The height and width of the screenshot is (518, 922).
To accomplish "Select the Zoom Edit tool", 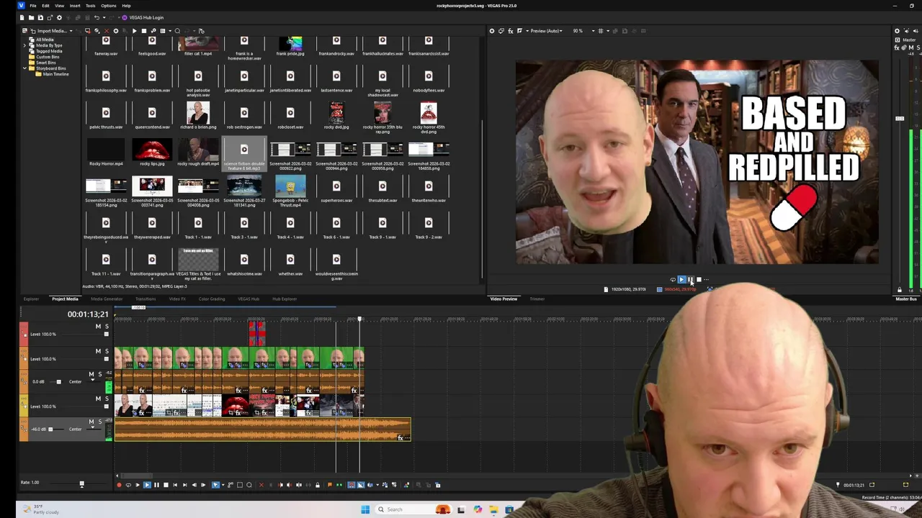I will tap(249, 485).
